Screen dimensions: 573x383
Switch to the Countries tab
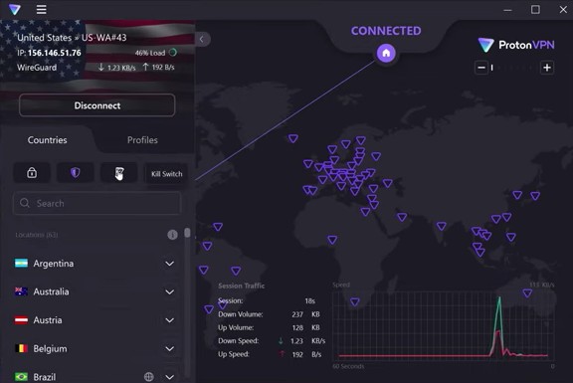tap(47, 140)
